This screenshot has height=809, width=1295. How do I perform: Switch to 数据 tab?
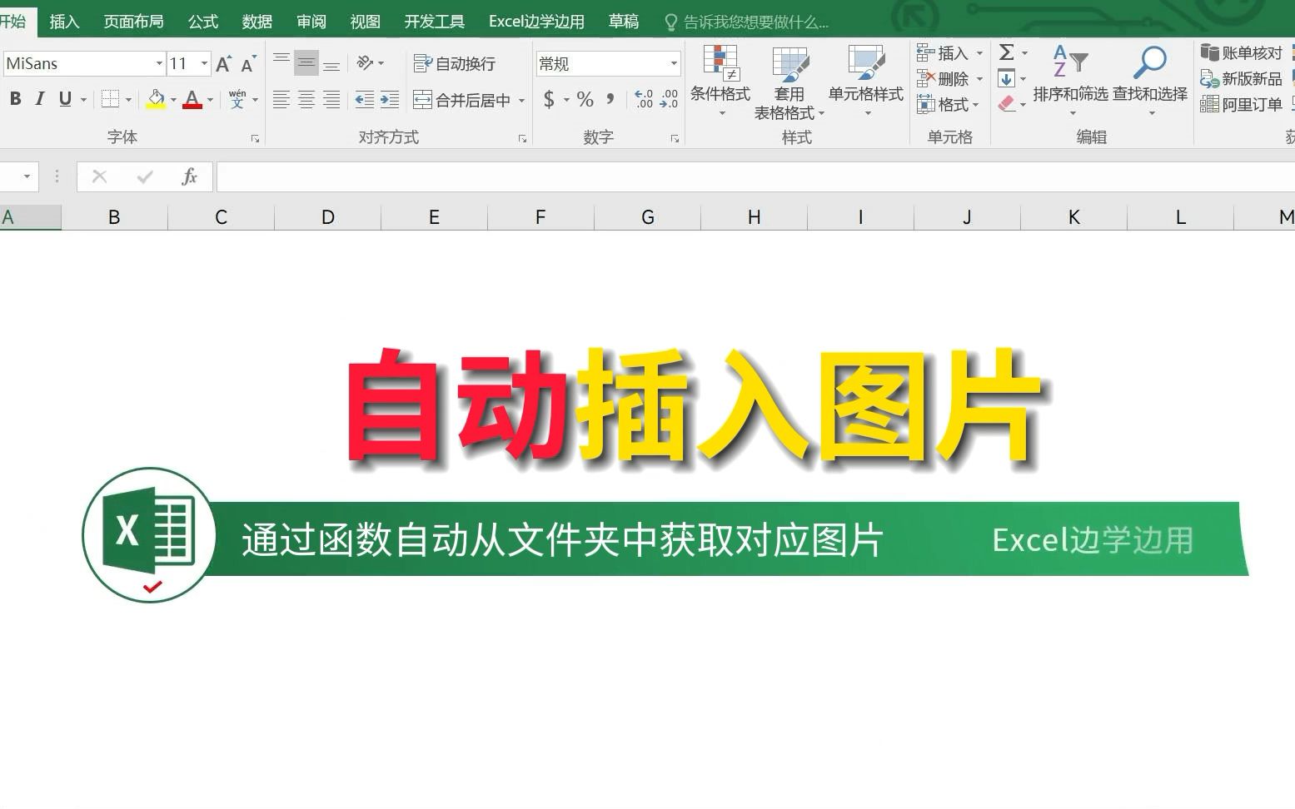point(257,22)
